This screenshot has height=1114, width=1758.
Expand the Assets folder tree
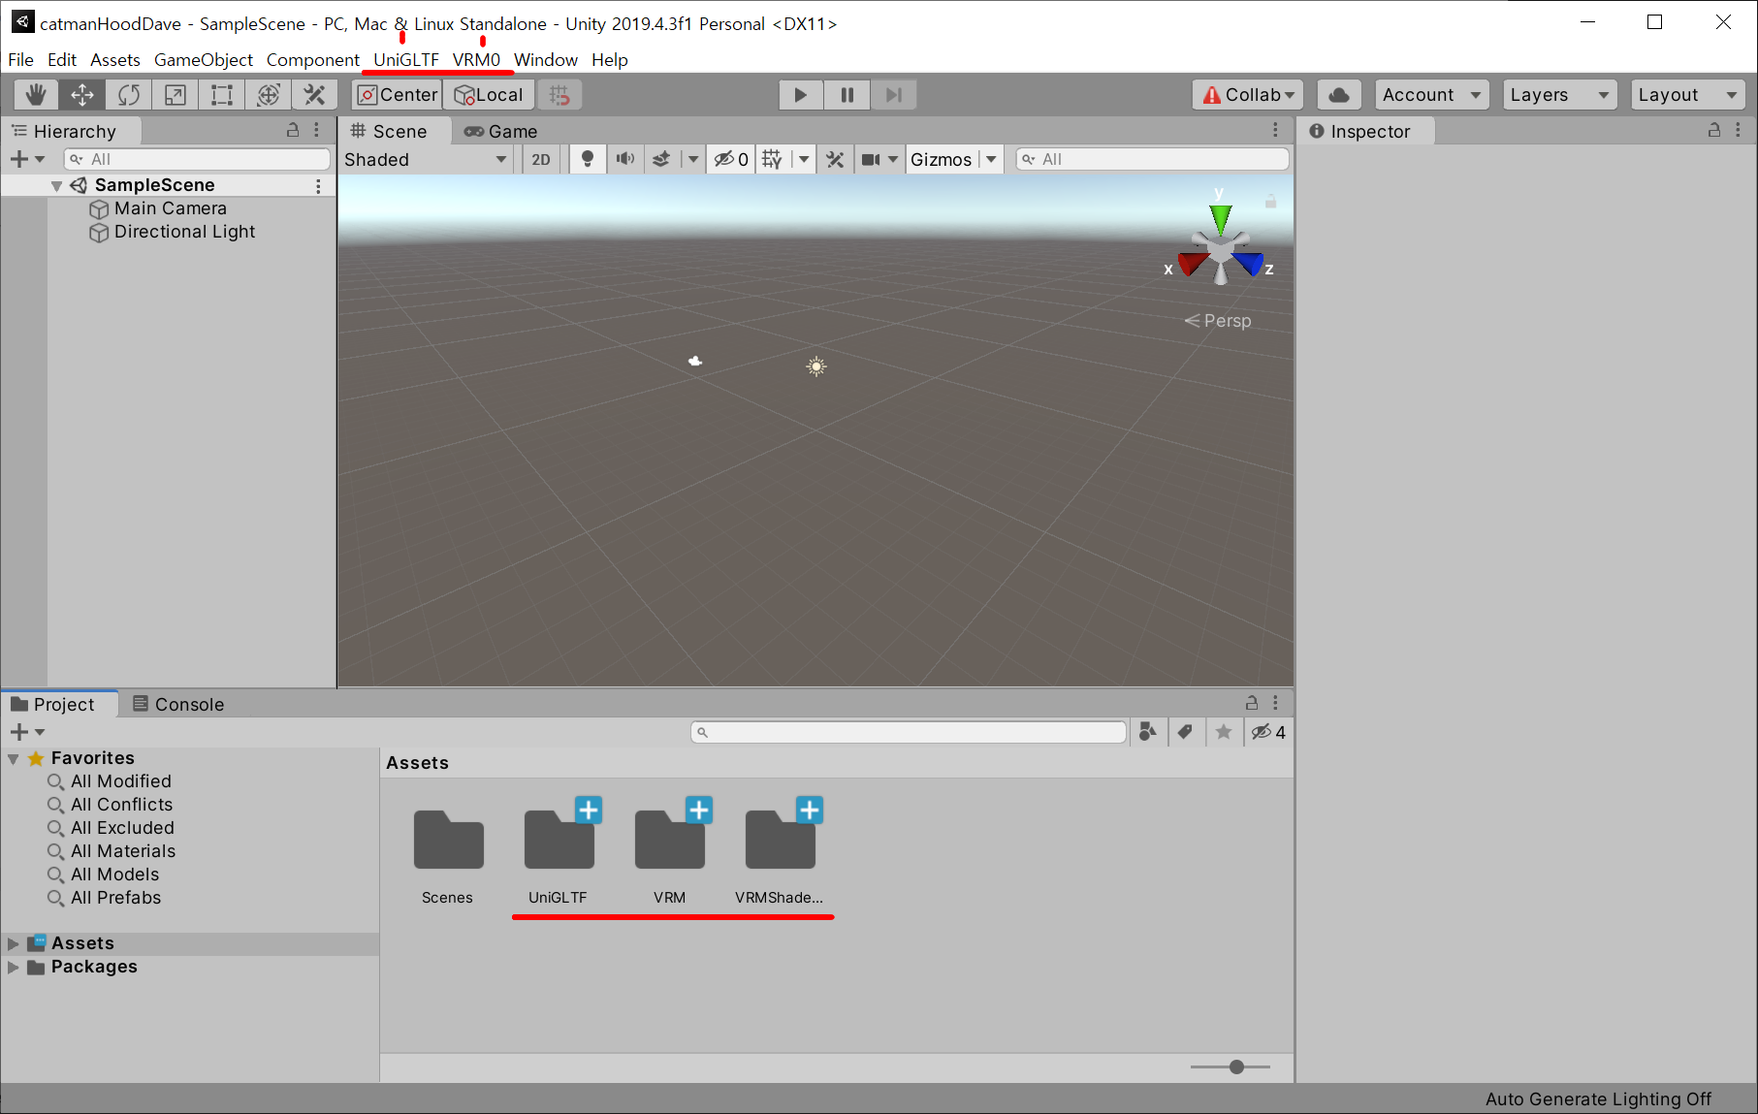pos(14,943)
